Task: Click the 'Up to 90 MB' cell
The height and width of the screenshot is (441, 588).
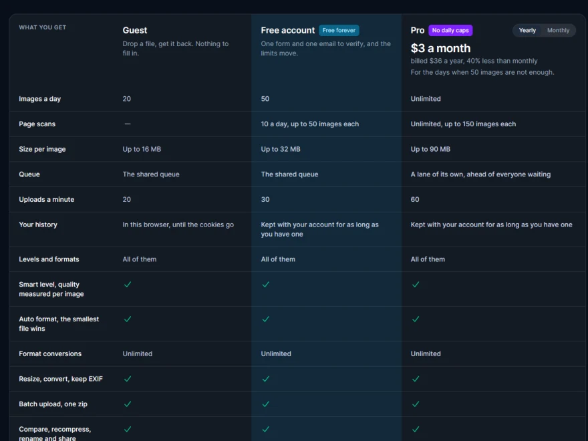Action: click(430, 149)
